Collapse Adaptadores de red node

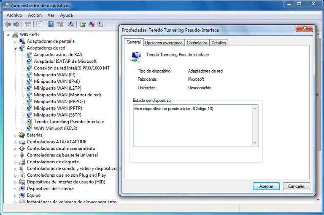(15, 48)
